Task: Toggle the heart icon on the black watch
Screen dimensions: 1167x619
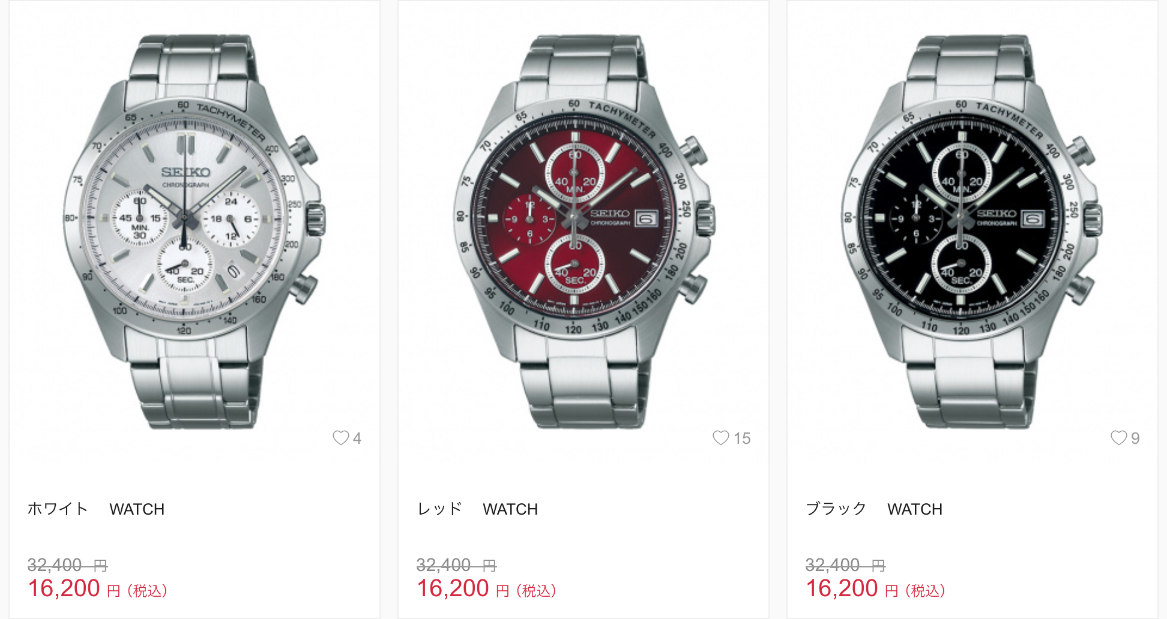Action: point(1119,438)
